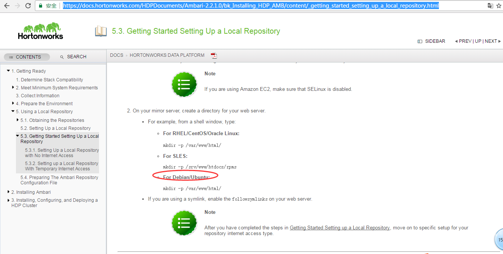
Task: Expand 5.1. Obtaining the Repositories
Action: (18, 120)
